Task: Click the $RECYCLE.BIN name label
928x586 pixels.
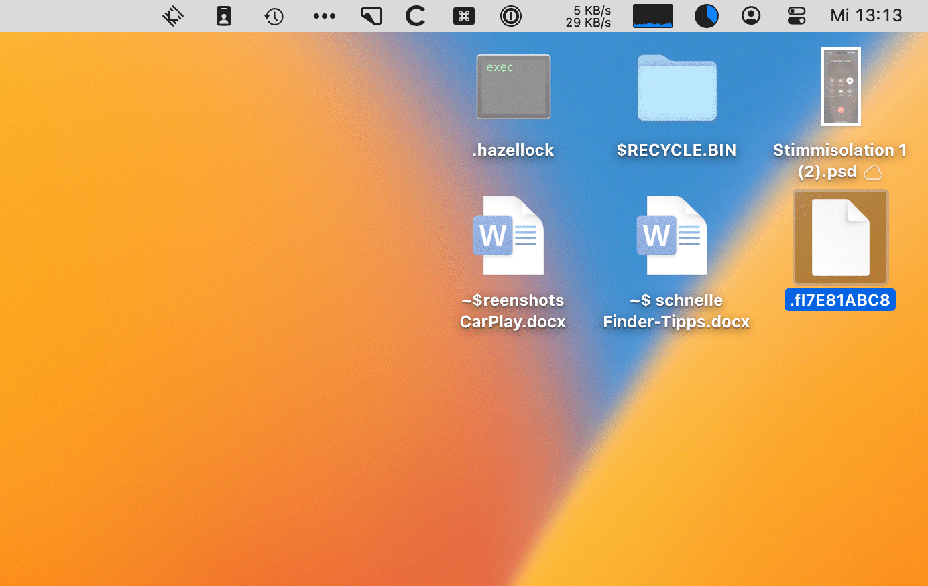Action: pos(677,150)
